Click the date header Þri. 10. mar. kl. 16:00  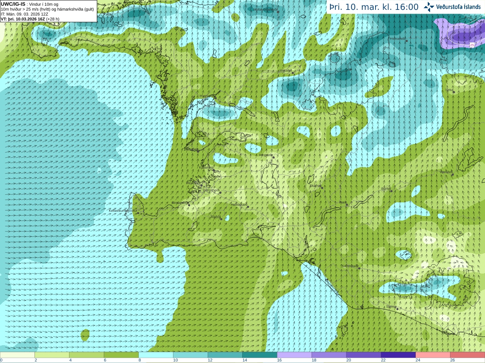coord(374,7)
